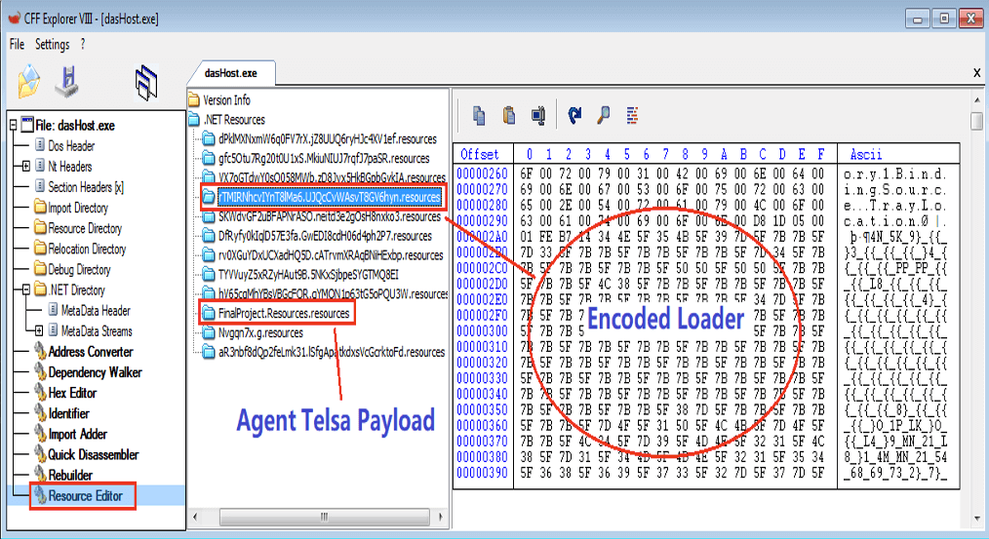989x539 pixels.
Task: Click the select block icon in hex toolbar
Action: click(538, 115)
